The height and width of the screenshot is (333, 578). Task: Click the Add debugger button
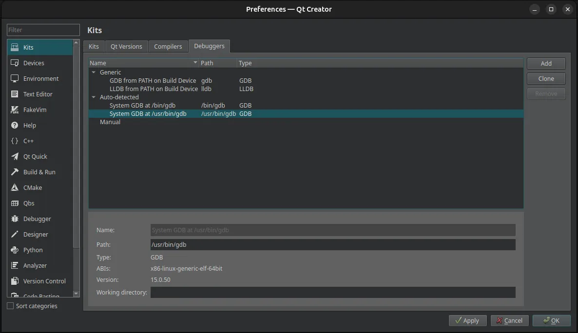tap(546, 63)
